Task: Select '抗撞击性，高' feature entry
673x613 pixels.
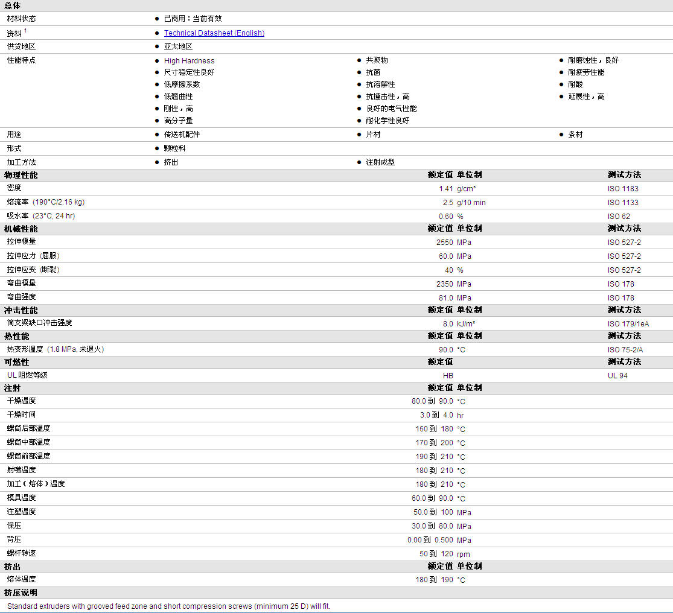Action: 388,97
